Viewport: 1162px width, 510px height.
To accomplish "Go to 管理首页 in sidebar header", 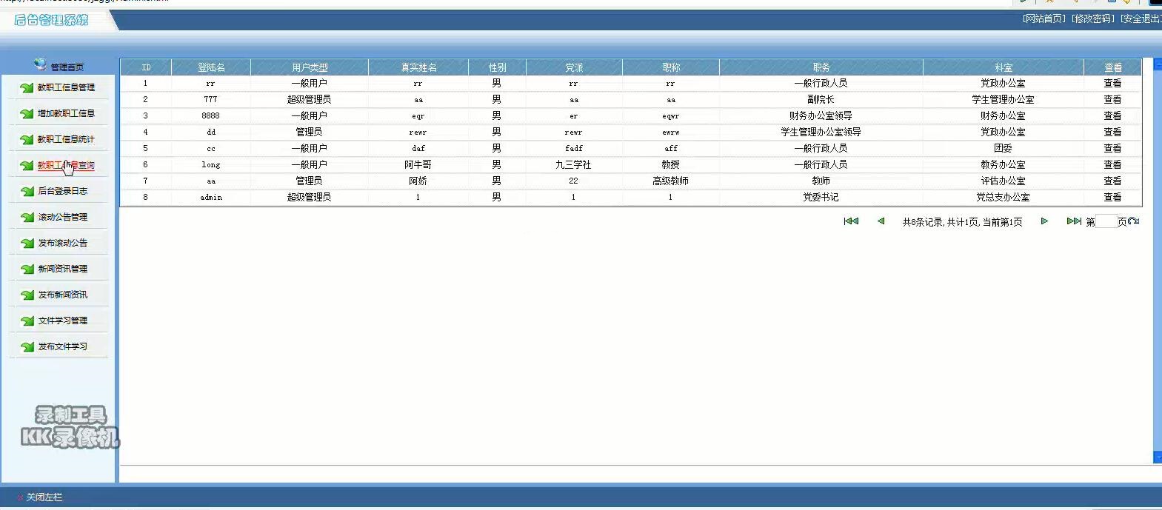I will click(x=67, y=67).
